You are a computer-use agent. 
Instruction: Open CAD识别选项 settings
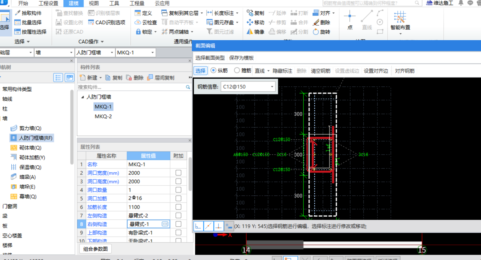107,23
